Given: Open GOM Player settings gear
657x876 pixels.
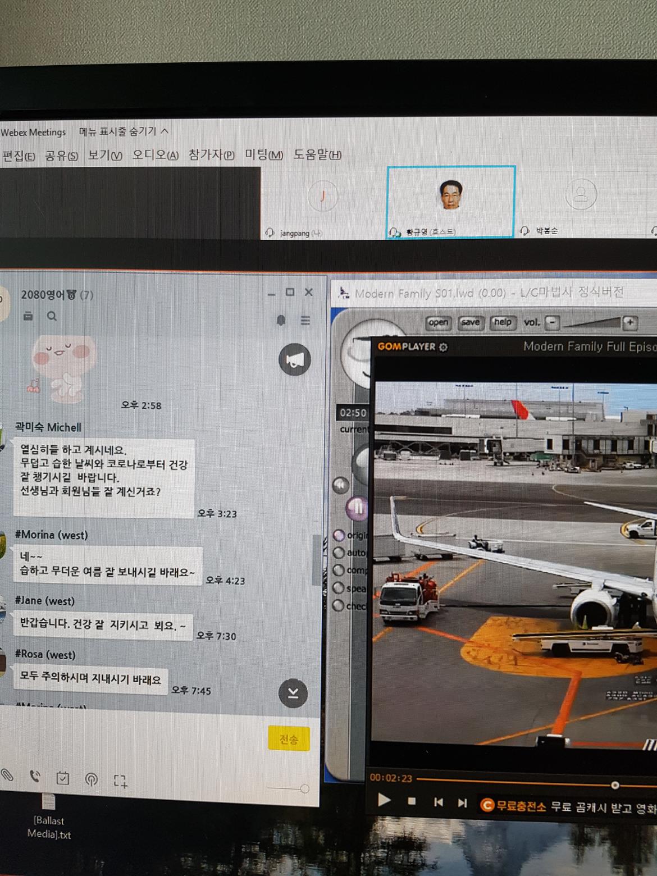Looking at the screenshot, I should click(x=444, y=347).
